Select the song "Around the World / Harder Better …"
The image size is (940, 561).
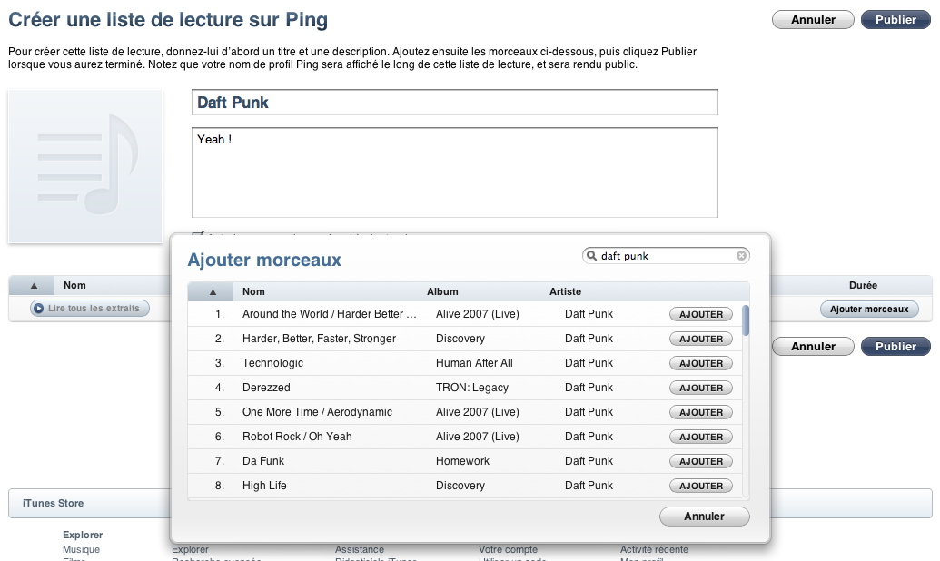329,314
